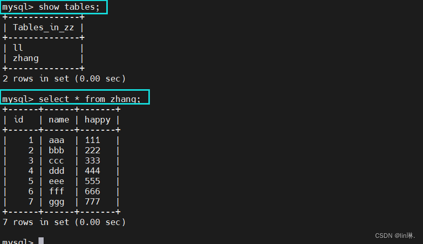The width and height of the screenshot is (423, 244).
Task: Select the 'zhang' table row
Action: point(26,58)
